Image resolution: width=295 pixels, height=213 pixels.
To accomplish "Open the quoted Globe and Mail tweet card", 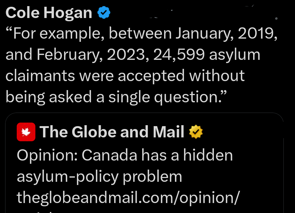I will point(144,161).
